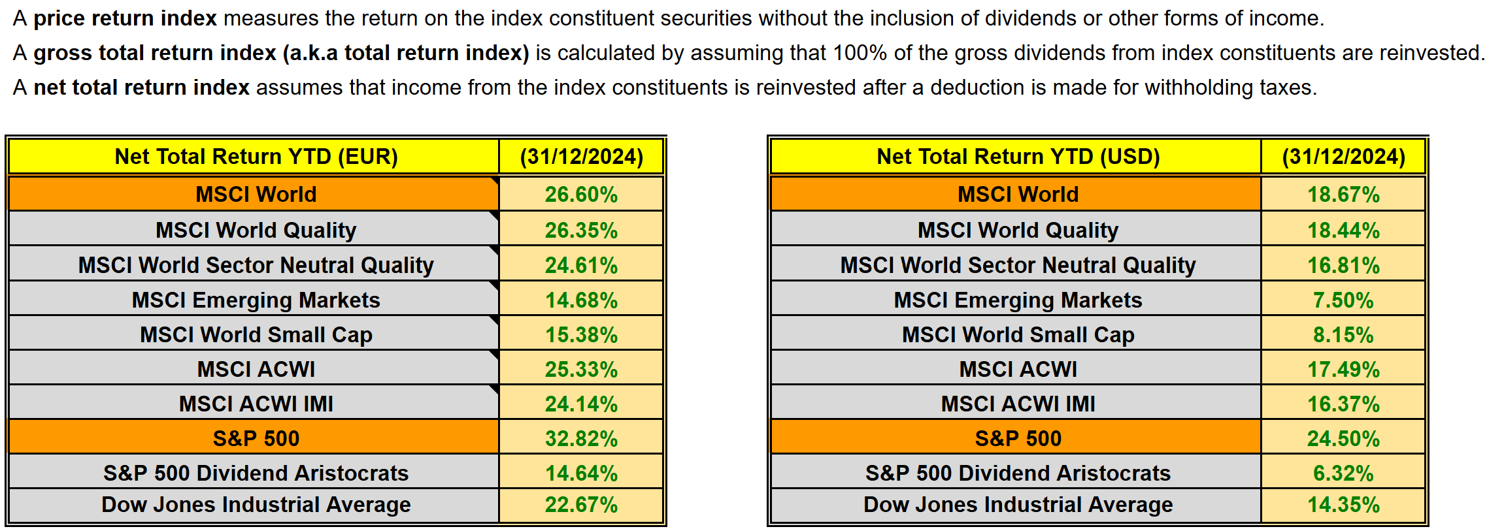
Task: Click the 16.37% ACWI IMI USD value
Action: (x=1343, y=404)
